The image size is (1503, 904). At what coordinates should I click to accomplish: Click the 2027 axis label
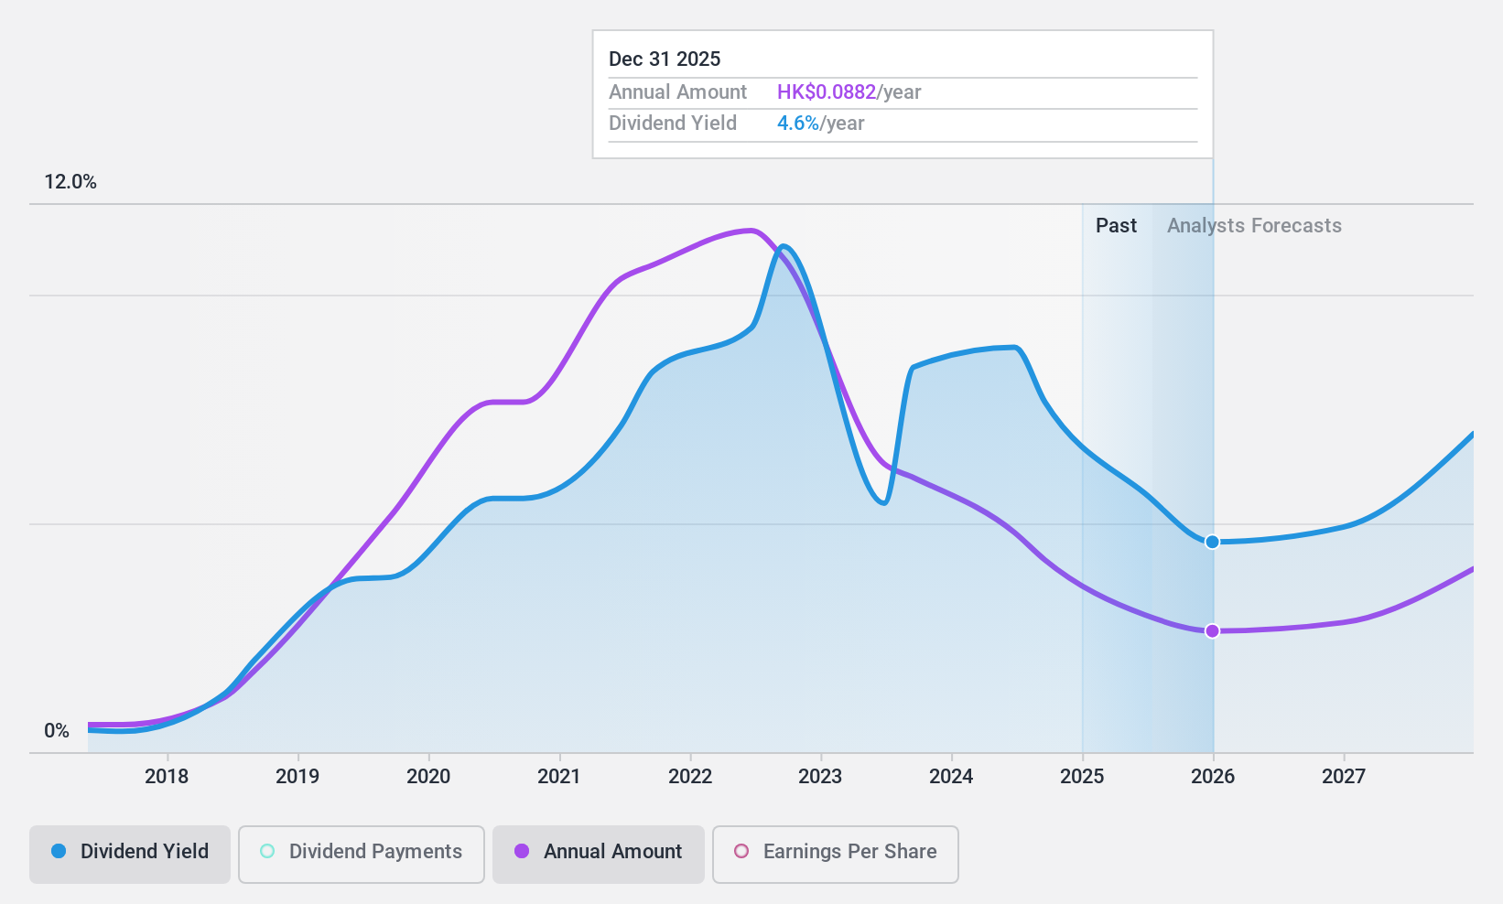[1344, 777]
